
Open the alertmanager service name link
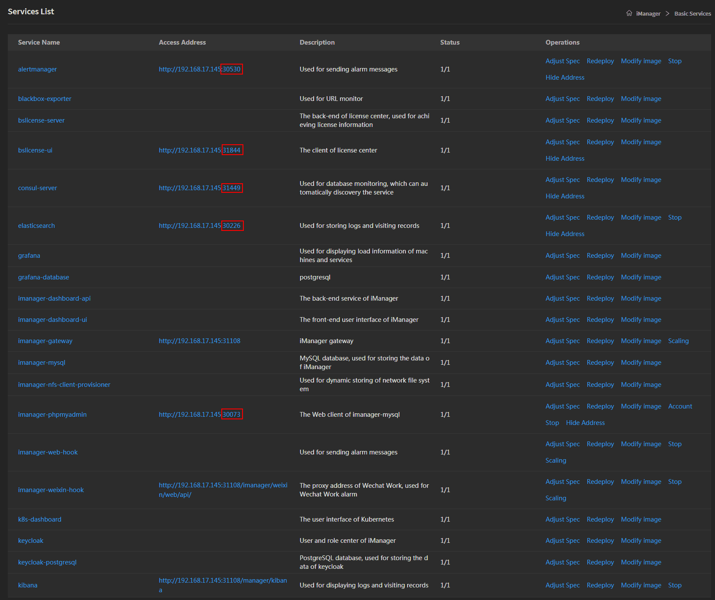(x=37, y=69)
